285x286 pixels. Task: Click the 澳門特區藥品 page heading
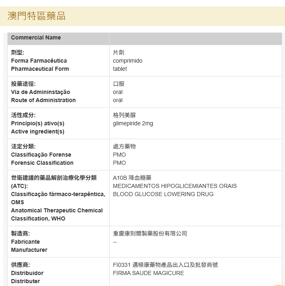pos(36,16)
